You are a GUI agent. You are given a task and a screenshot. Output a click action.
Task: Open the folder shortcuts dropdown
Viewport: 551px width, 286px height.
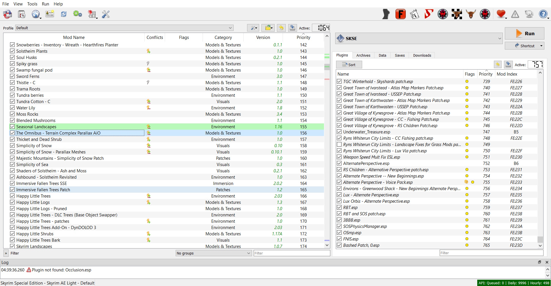point(268,28)
